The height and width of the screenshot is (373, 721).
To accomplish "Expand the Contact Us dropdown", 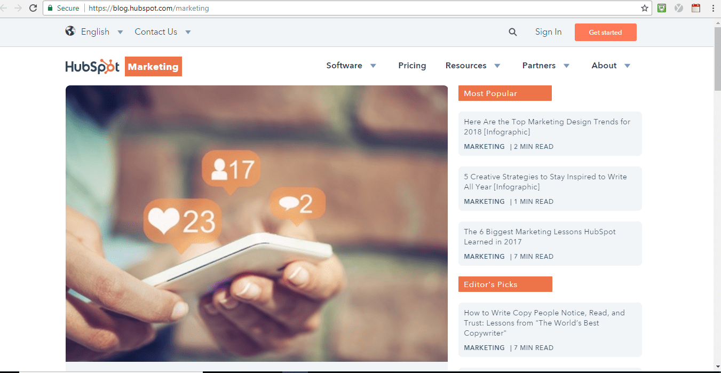I will click(x=162, y=32).
